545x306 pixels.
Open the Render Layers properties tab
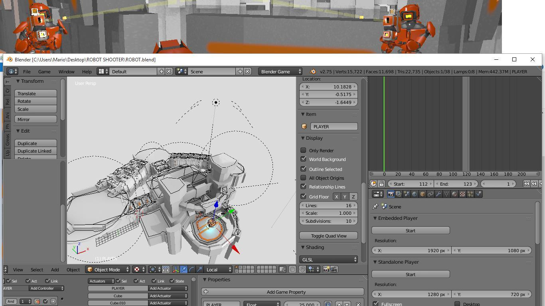(399, 194)
